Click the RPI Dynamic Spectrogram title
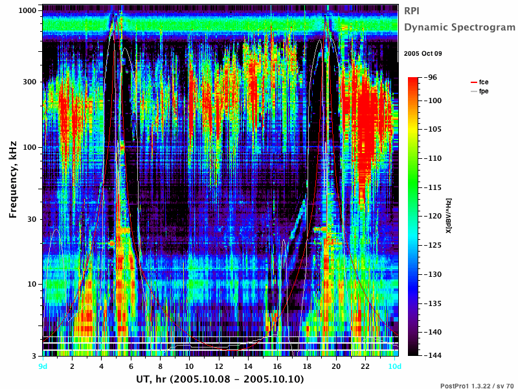The height and width of the screenshot is (389, 518). tap(460, 19)
